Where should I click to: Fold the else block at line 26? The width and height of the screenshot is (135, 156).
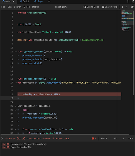[16, 110]
